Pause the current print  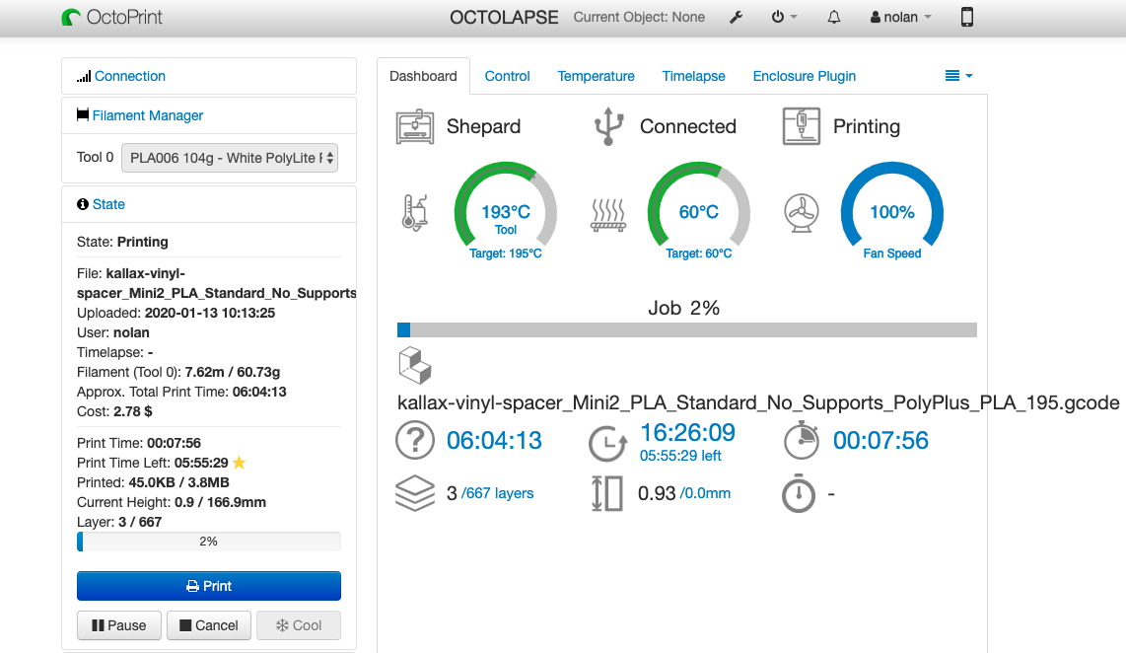(x=118, y=624)
